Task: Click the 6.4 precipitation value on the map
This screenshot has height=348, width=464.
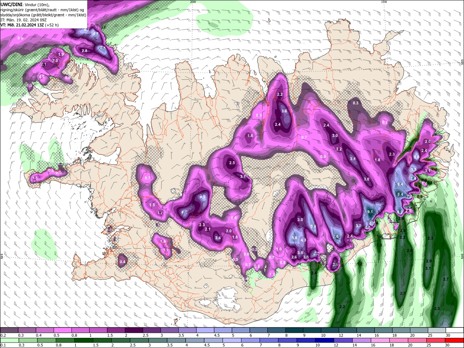Action: 400,184
